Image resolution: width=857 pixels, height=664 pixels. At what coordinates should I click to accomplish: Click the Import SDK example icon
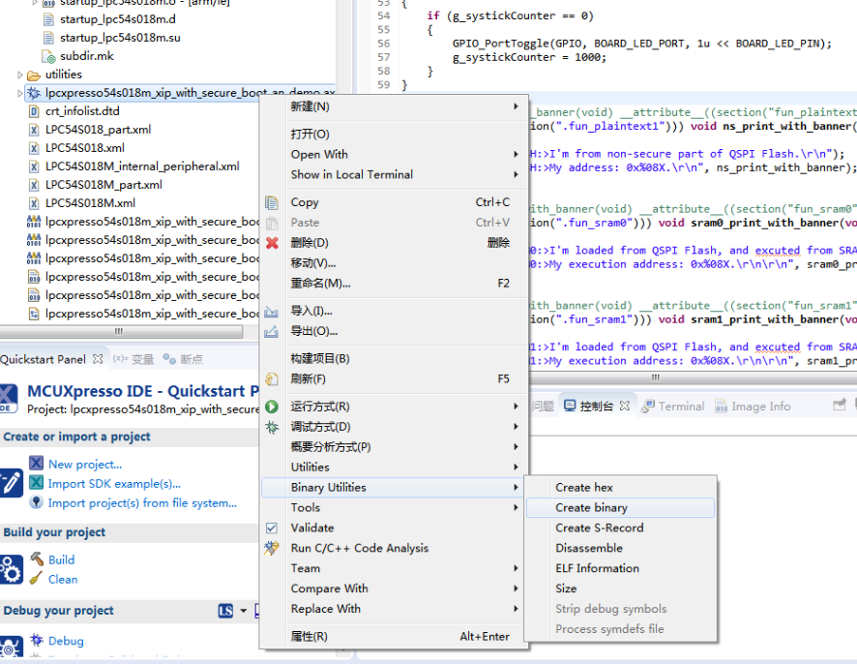[x=36, y=482]
